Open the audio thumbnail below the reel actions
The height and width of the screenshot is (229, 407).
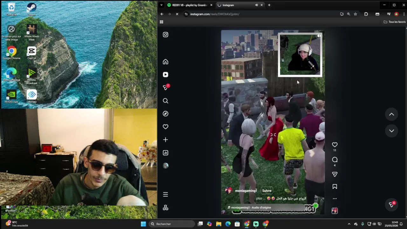[335, 211]
